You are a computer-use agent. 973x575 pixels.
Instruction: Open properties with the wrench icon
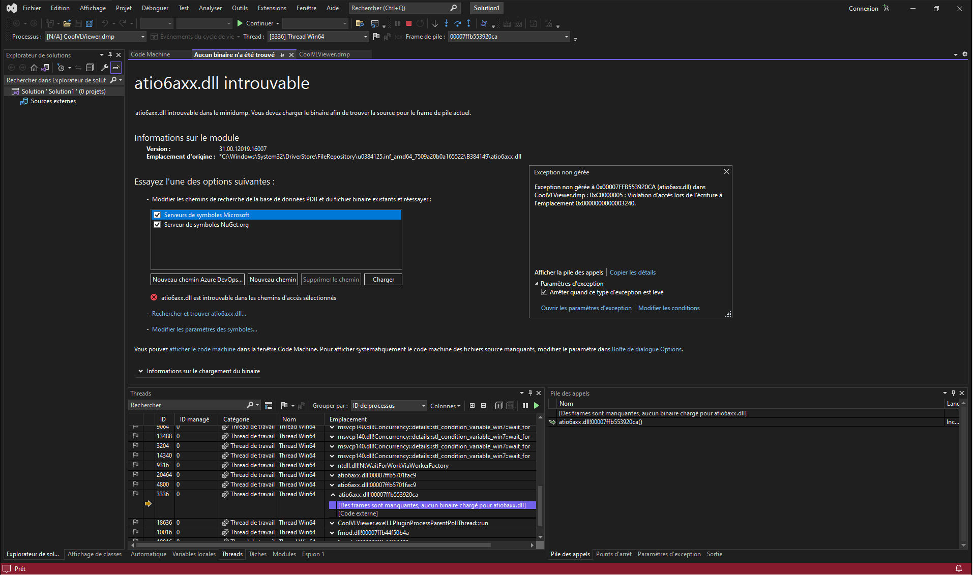(x=104, y=68)
